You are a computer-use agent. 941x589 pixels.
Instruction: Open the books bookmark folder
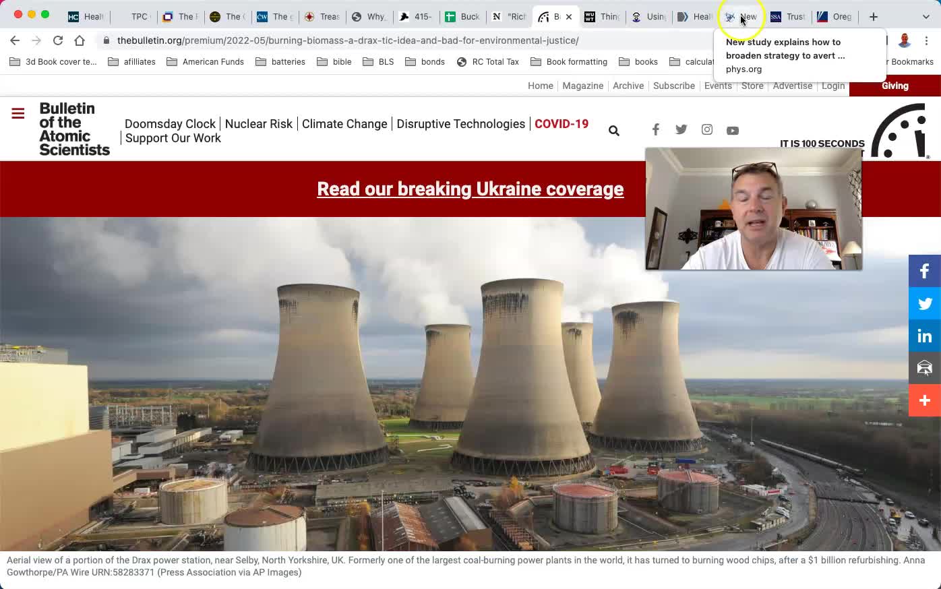coord(638,62)
